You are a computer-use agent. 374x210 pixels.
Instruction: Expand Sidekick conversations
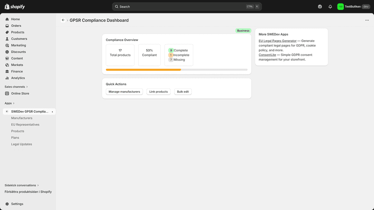point(22,185)
